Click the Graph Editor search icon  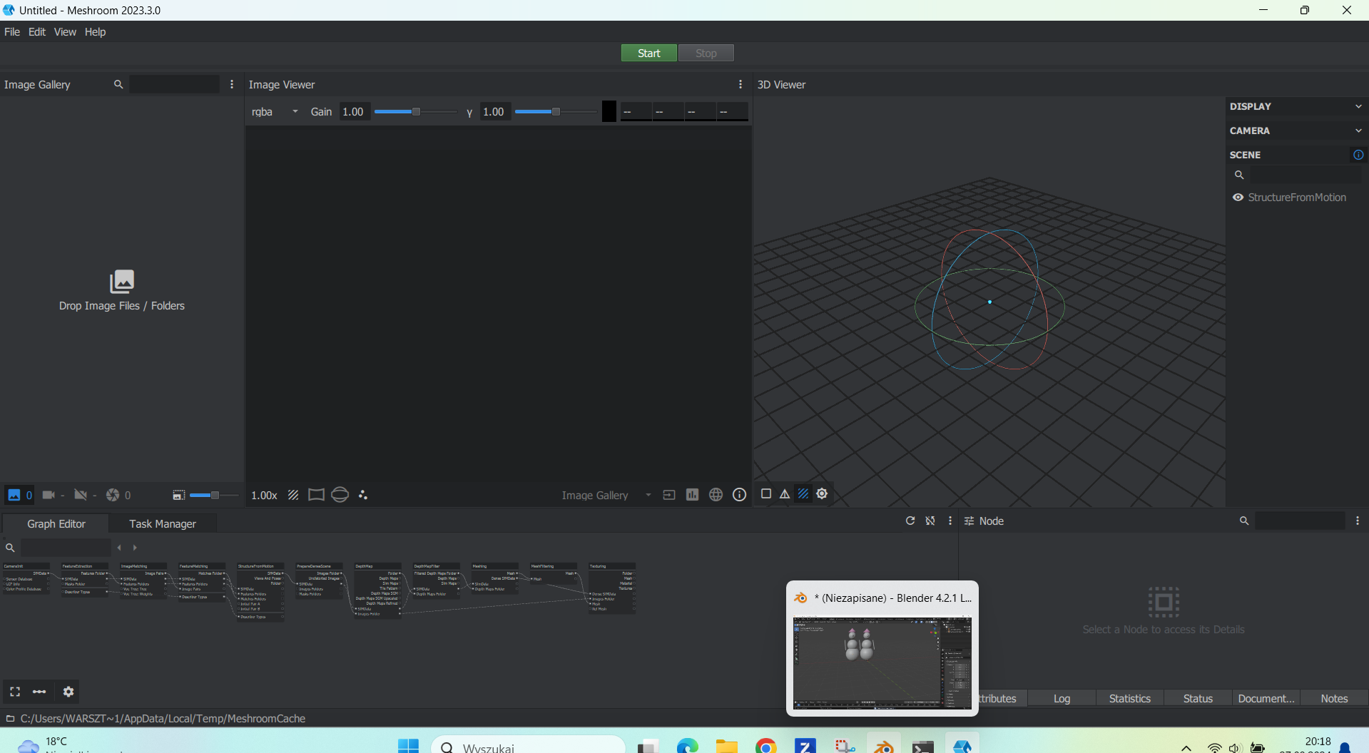coord(10,548)
